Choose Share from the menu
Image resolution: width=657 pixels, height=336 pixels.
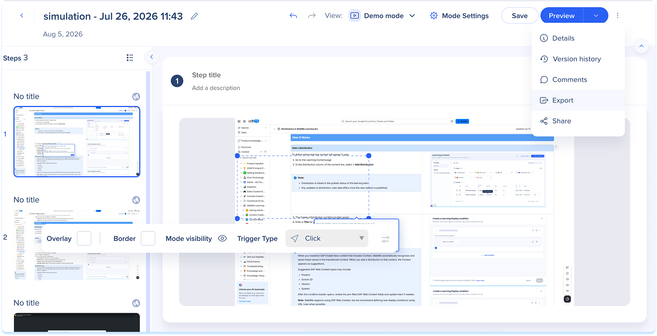[578, 121]
